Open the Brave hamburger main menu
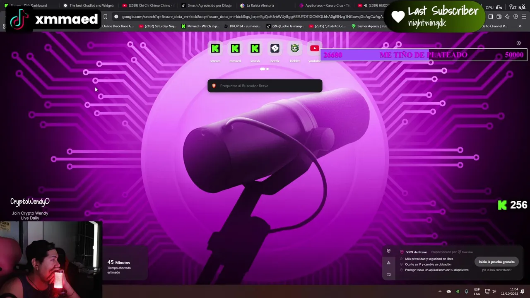Image resolution: width=530 pixels, height=298 pixels. coord(524,17)
